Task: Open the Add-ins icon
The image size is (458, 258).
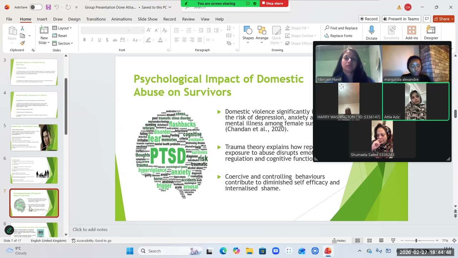Action: point(411,30)
